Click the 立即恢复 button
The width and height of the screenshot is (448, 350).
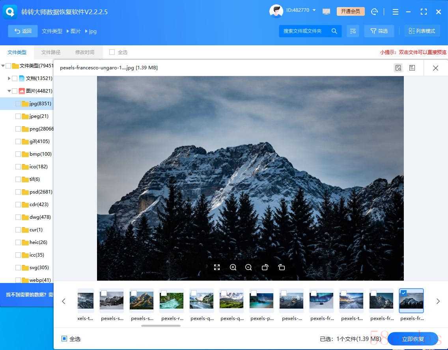(413, 339)
